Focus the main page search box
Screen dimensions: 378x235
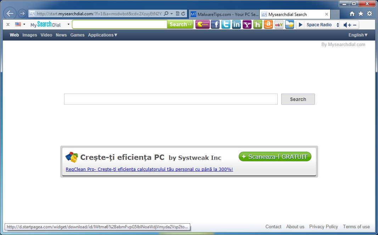(x=171, y=99)
